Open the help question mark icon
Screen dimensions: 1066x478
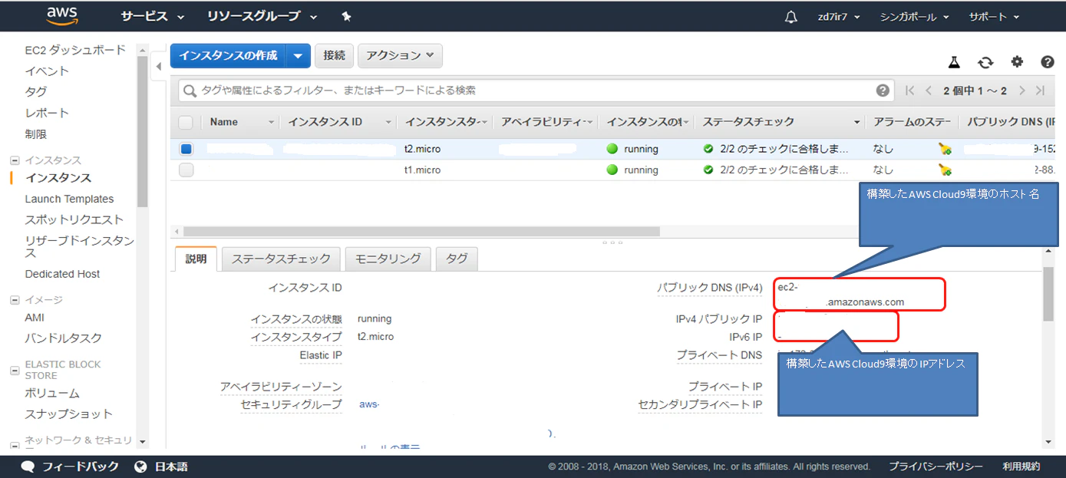point(1048,62)
